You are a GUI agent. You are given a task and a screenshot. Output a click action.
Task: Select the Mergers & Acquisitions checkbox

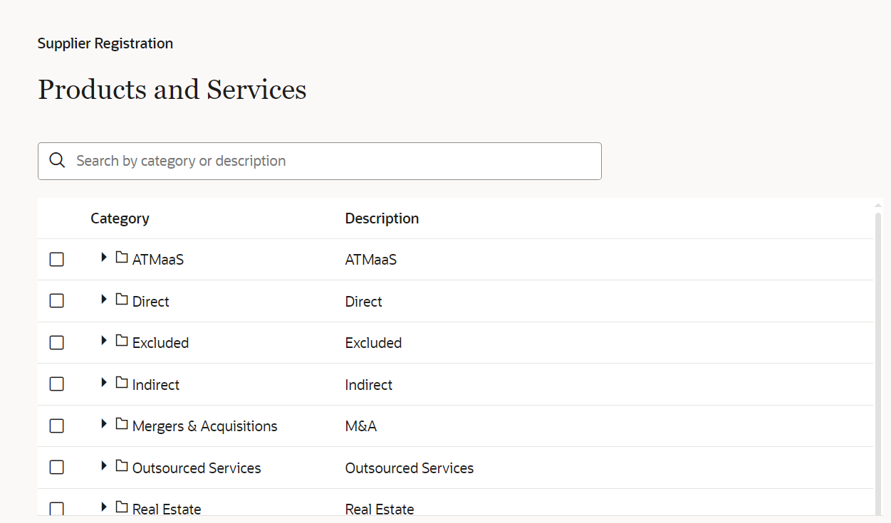click(57, 426)
